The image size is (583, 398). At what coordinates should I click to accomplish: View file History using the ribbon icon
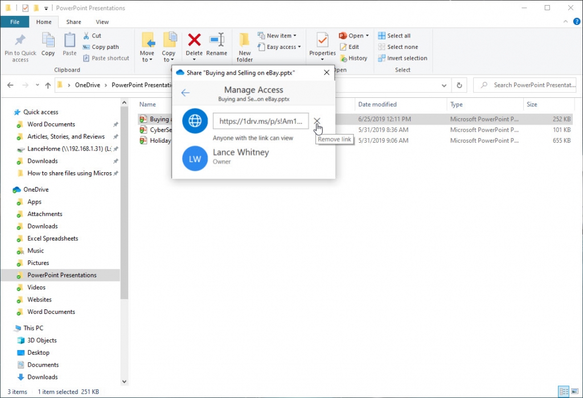tap(354, 57)
